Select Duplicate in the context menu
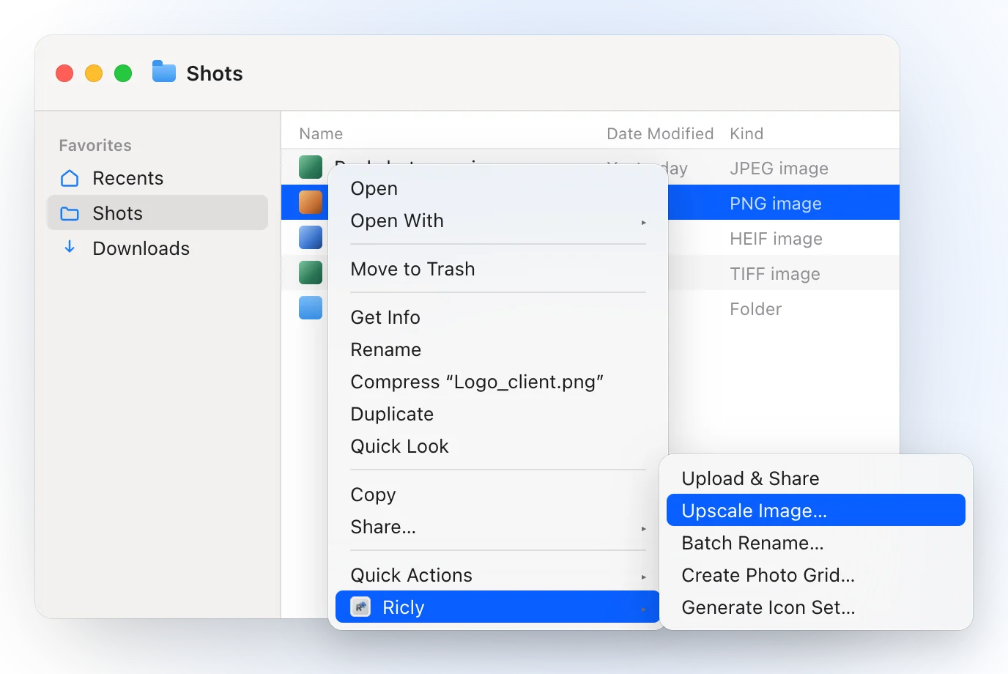The image size is (1008, 674). click(498, 414)
